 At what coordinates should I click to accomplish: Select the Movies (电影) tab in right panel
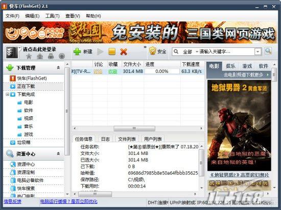pos(215,66)
